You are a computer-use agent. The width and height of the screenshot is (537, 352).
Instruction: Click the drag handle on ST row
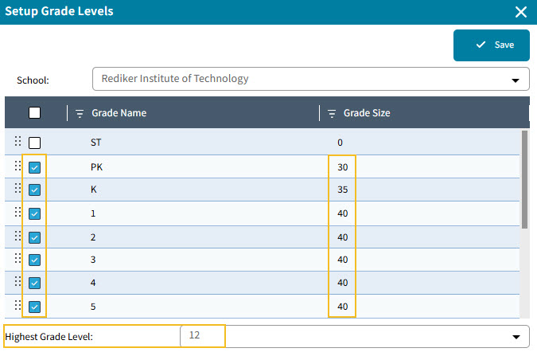coord(18,141)
